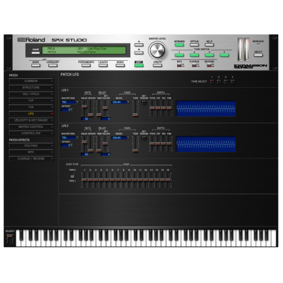The width and height of the screenshot is (283, 283).
Task: Click the Step 16 slider
Action: [x=168, y=180]
